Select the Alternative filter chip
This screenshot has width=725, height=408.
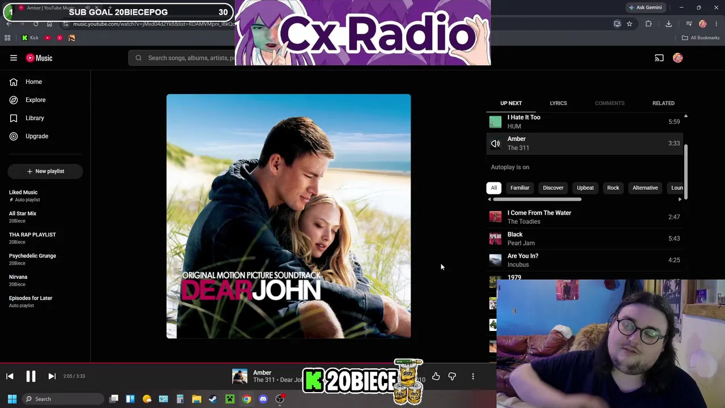pos(645,188)
